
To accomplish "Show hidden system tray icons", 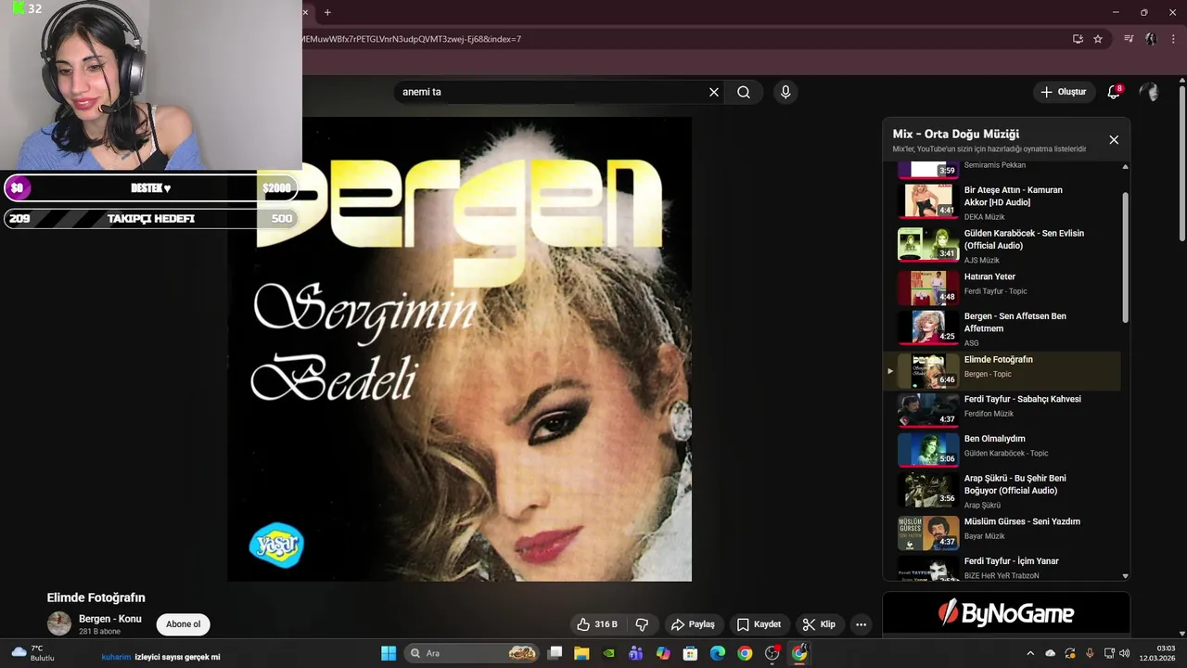I will point(1029,653).
